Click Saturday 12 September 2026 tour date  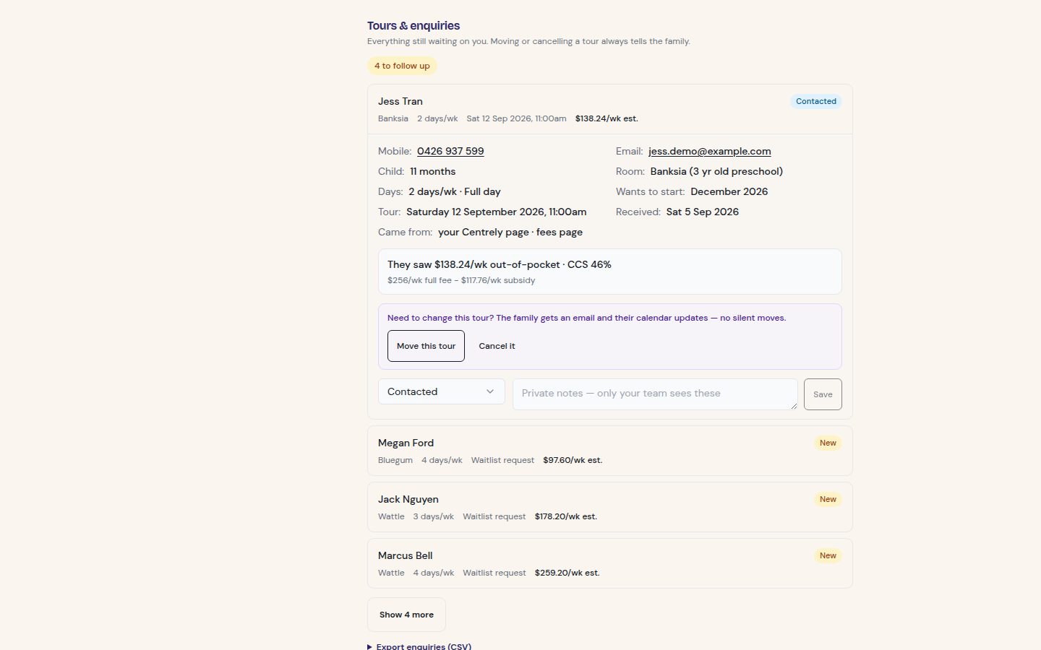[497, 212]
